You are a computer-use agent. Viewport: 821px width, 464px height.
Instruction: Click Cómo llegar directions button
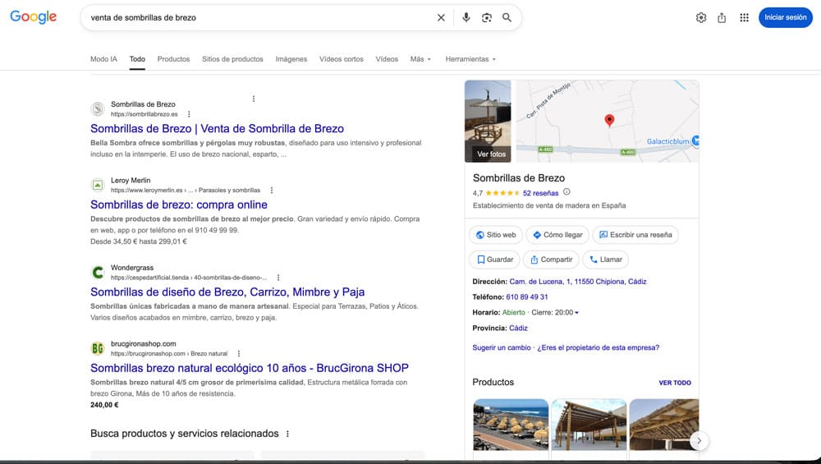557,235
